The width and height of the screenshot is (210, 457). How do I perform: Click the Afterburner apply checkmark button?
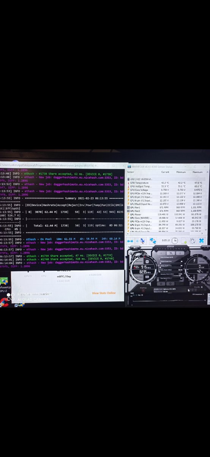pyautogui.click(x=179, y=284)
